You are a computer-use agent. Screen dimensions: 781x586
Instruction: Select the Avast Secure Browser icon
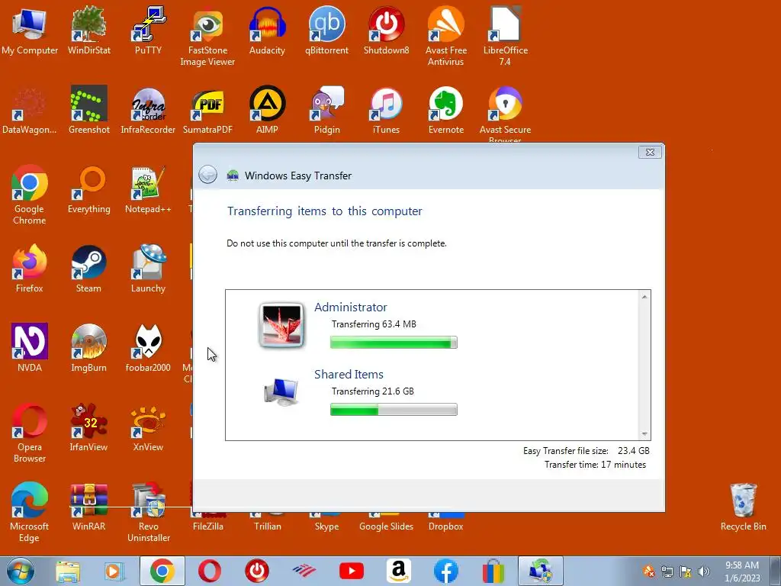[x=505, y=114]
